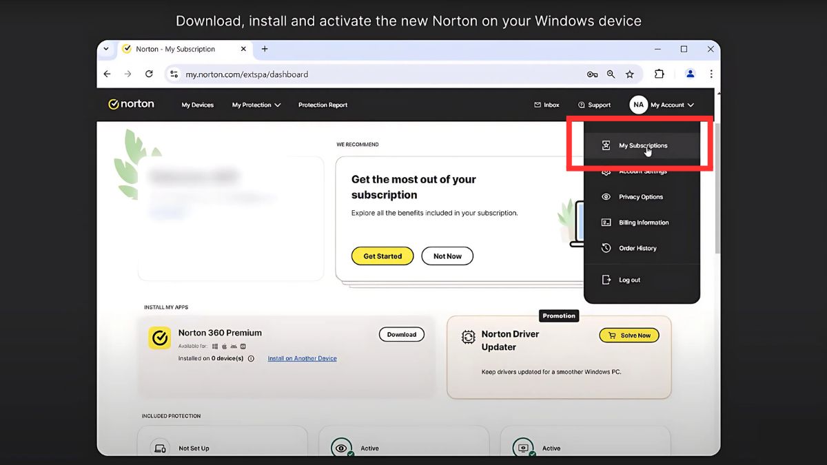Image resolution: width=827 pixels, height=465 pixels.
Task: Click the info icon beside Installed on 0 device(s)
Action: tap(251, 358)
